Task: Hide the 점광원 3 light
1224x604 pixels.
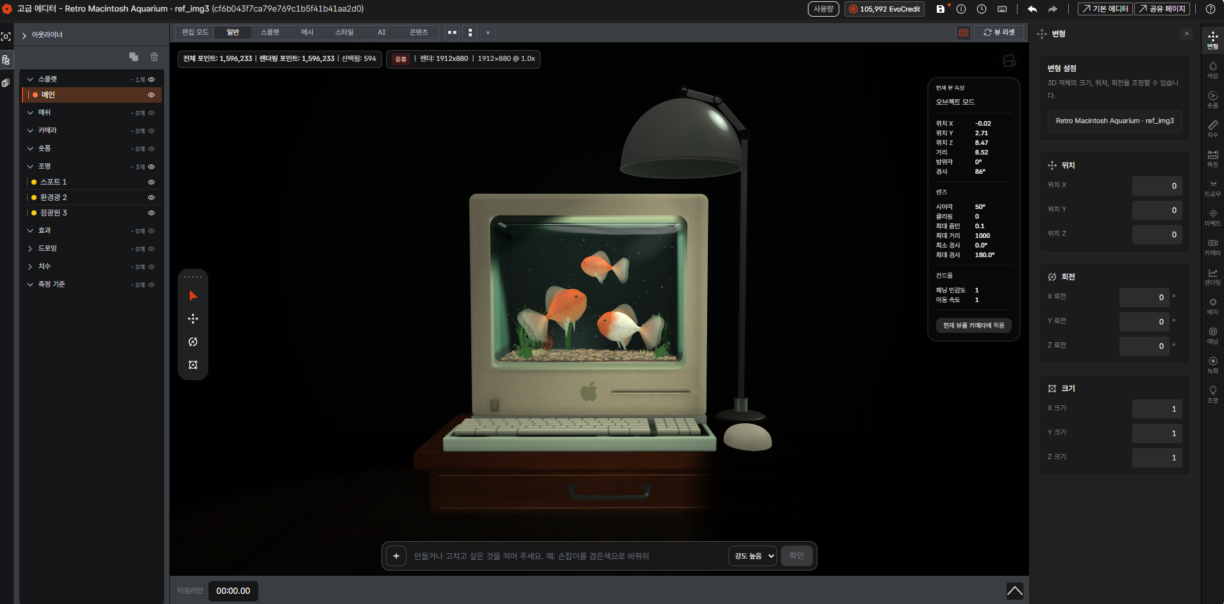Action: point(151,213)
